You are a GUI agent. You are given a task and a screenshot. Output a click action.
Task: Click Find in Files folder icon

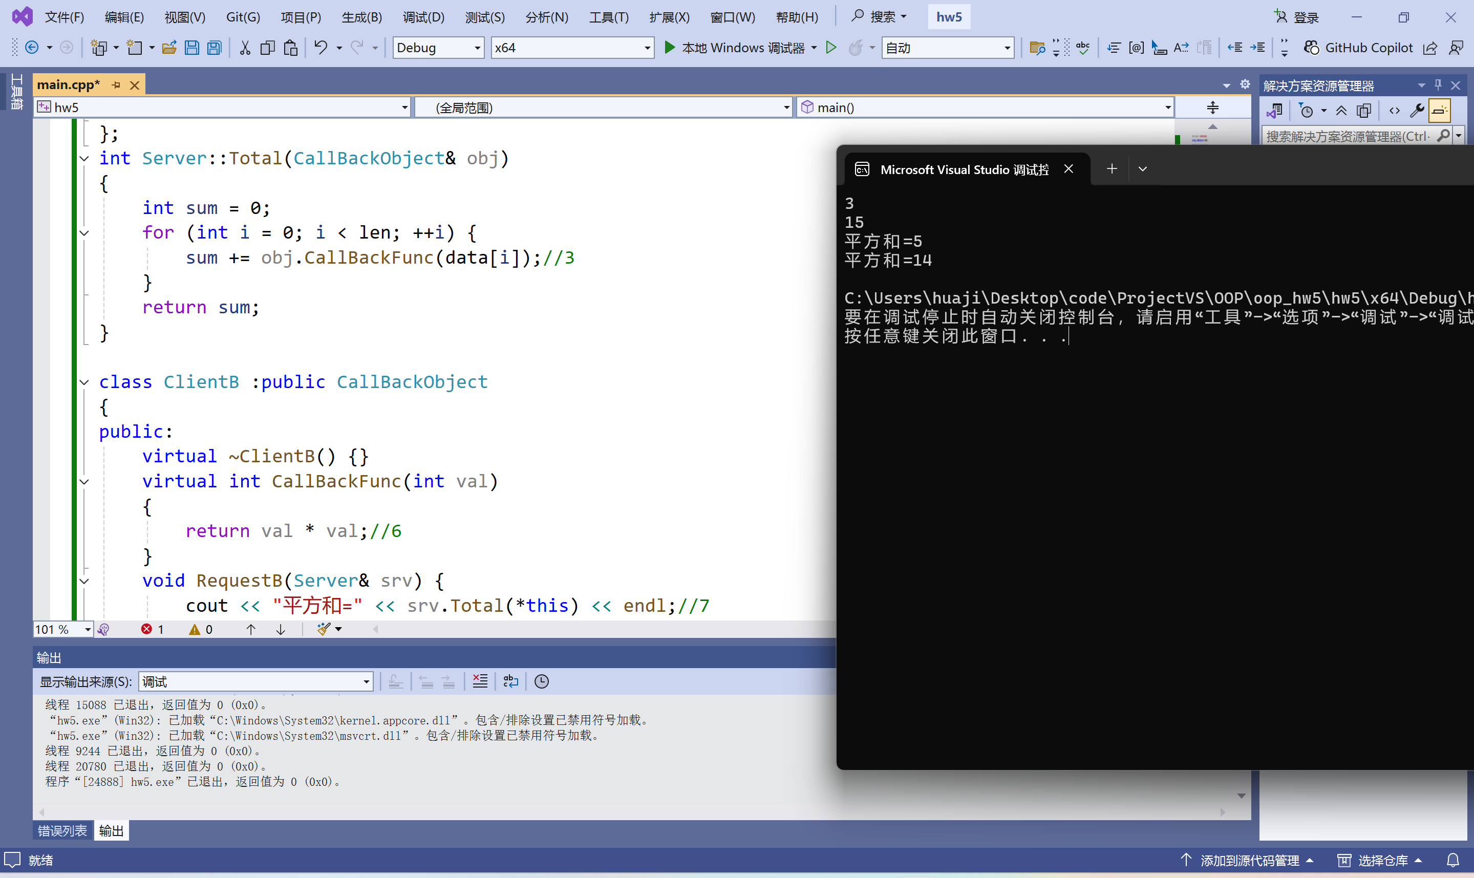point(1036,47)
